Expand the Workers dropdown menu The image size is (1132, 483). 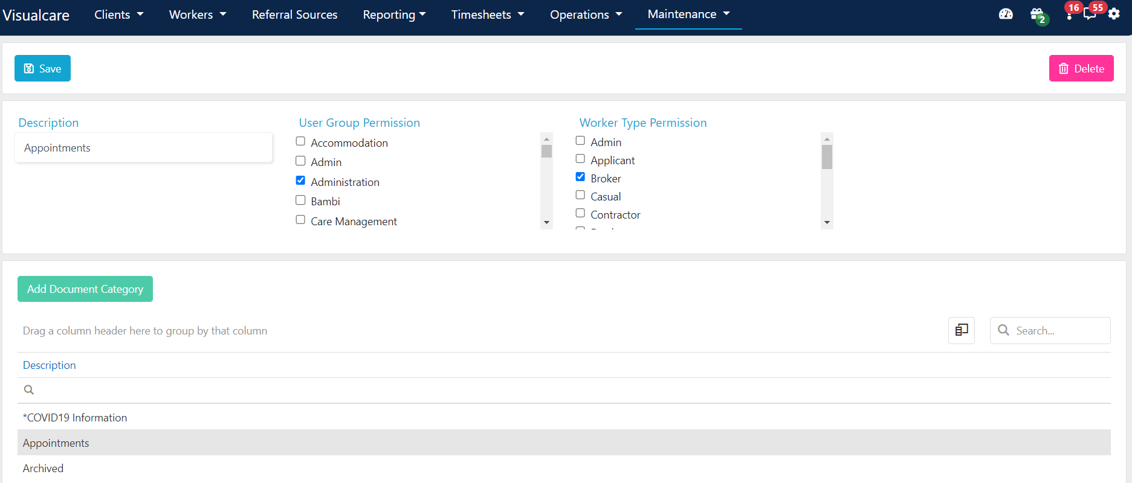198,14
